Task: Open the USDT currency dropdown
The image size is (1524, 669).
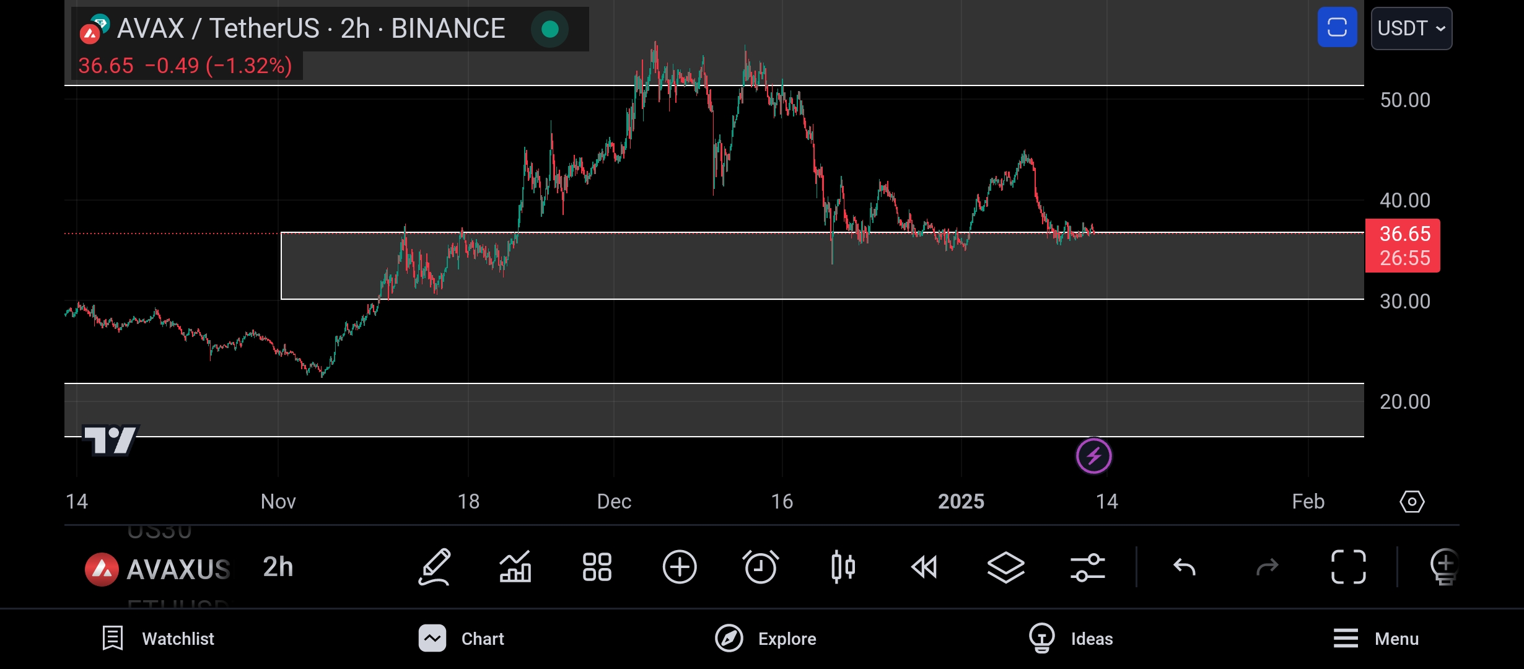Action: point(1411,28)
